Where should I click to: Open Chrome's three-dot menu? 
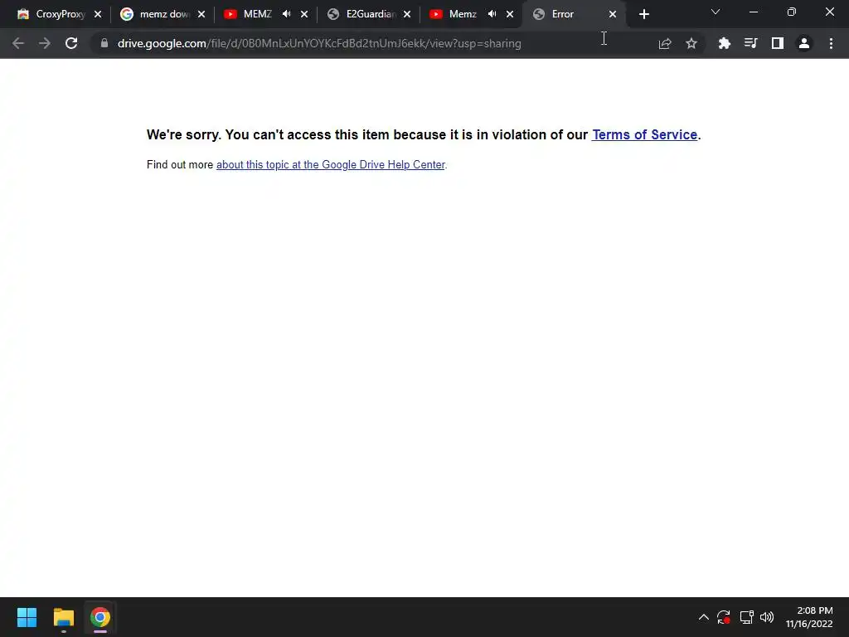click(x=831, y=43)
